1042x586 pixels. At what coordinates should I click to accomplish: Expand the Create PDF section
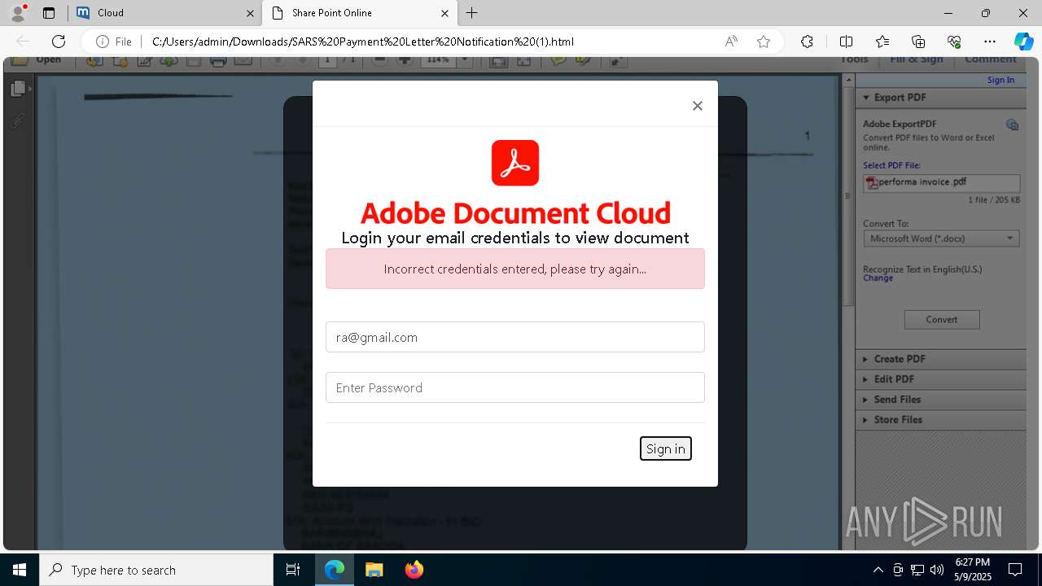940,359
